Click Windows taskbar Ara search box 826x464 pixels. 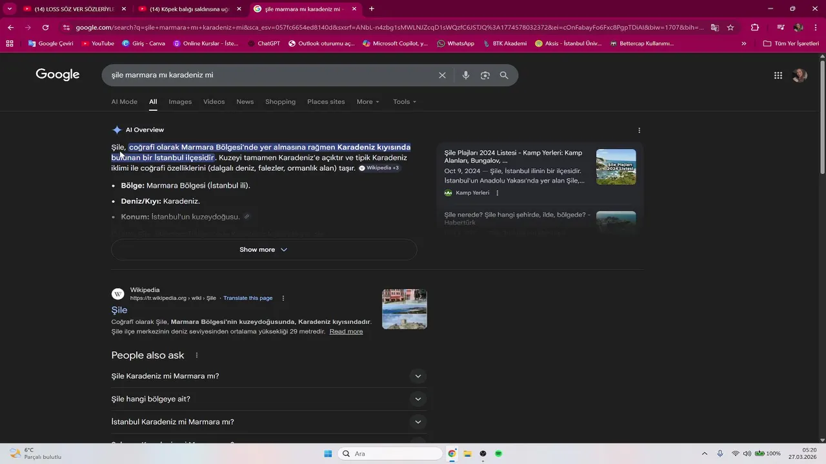(x=390, y=454)
